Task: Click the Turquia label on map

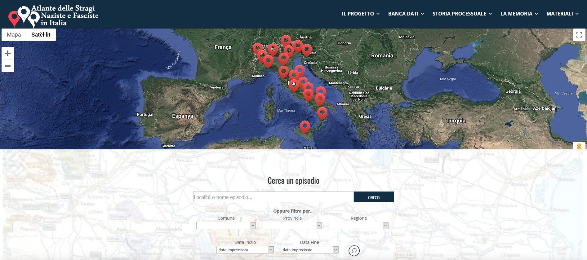Action: coord(456,121)
